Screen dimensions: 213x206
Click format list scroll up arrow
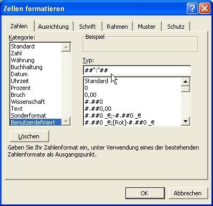click(x=186, y=81)
